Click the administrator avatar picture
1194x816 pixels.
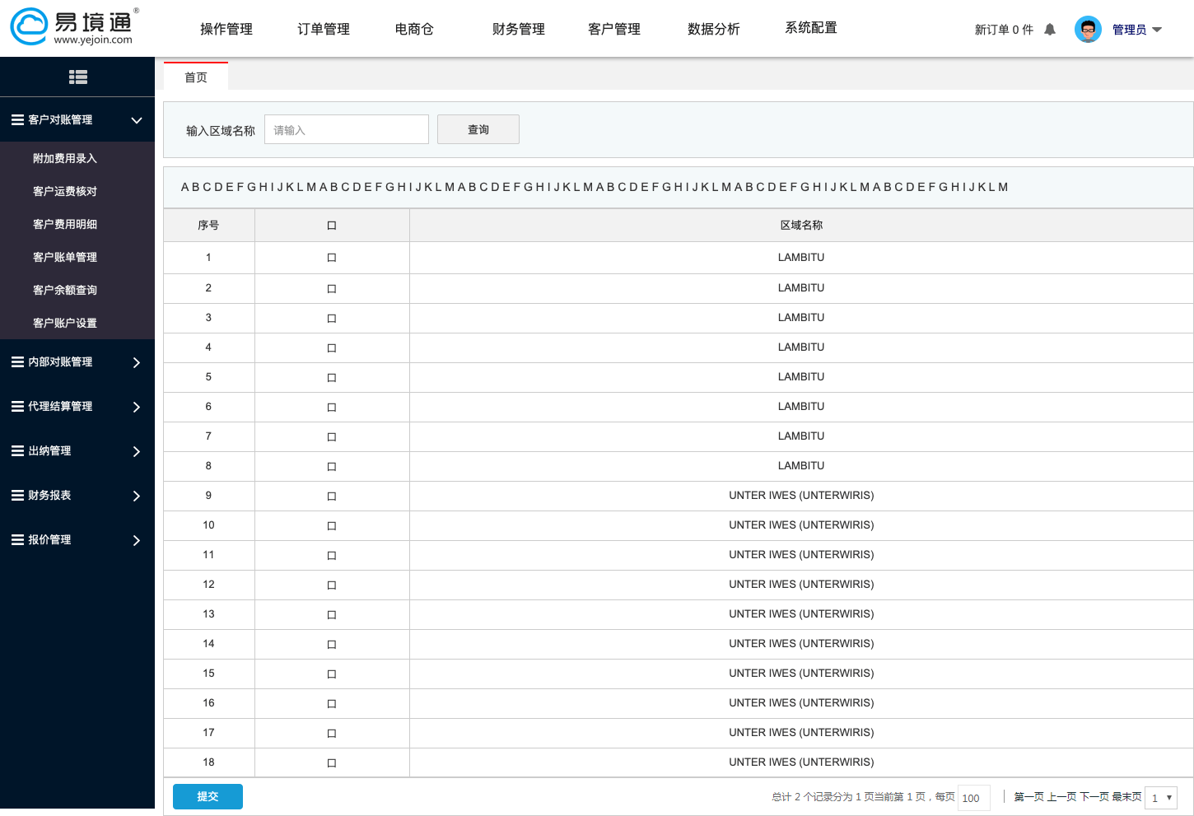1088,30
